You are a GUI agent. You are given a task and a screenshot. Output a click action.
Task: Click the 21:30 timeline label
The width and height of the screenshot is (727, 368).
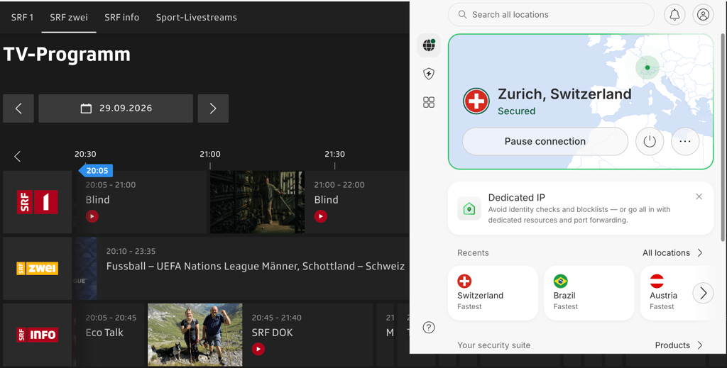[x=335, y=154]
